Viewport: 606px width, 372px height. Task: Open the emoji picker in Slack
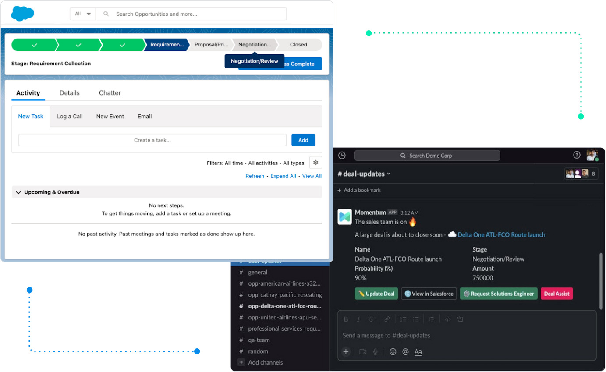(x=393, y=351)
